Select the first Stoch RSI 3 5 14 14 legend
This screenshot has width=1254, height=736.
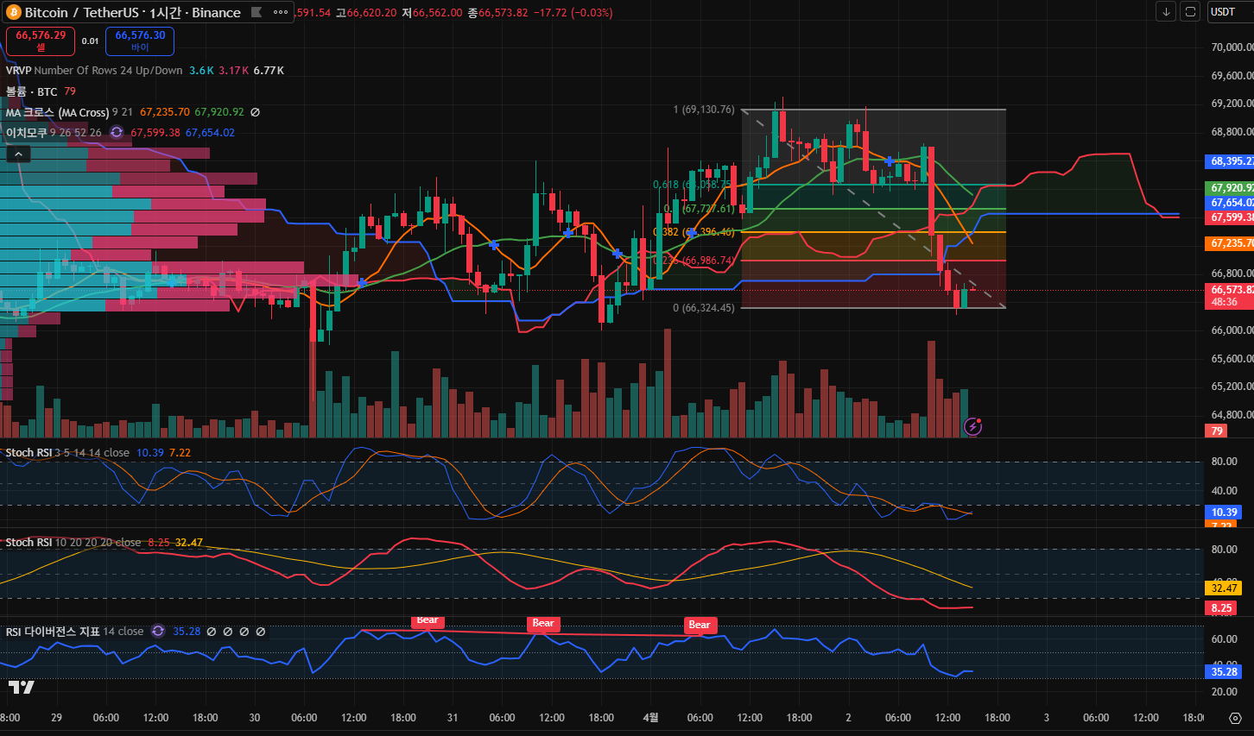pyautogui.click(x=67, y=453)
